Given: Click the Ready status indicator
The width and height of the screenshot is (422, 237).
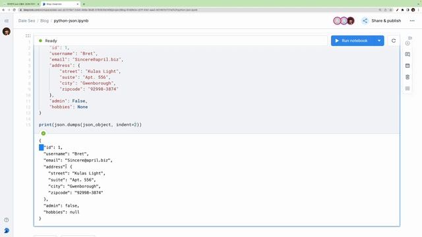Looking at the screenshot, I should 48,41.
